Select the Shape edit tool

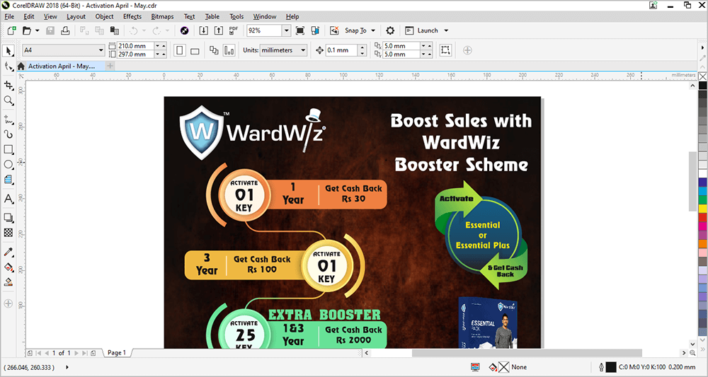tap(8, 66)
